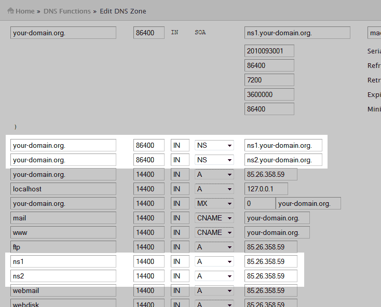Click the home icon in the breadcrumb

(10, 11)
